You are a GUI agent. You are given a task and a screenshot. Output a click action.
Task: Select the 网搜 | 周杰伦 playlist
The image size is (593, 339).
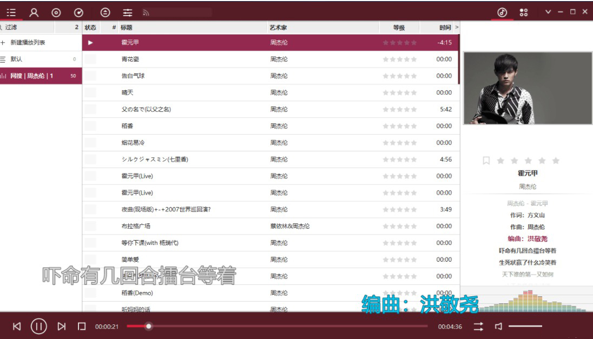[32, 76]
